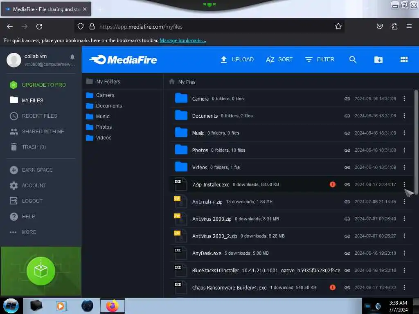
Task: Click the AnyDesk.exe file icon
Action: tap(180, 253)
